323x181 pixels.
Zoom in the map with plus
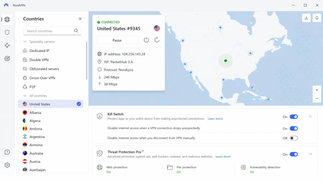(317, 90)
